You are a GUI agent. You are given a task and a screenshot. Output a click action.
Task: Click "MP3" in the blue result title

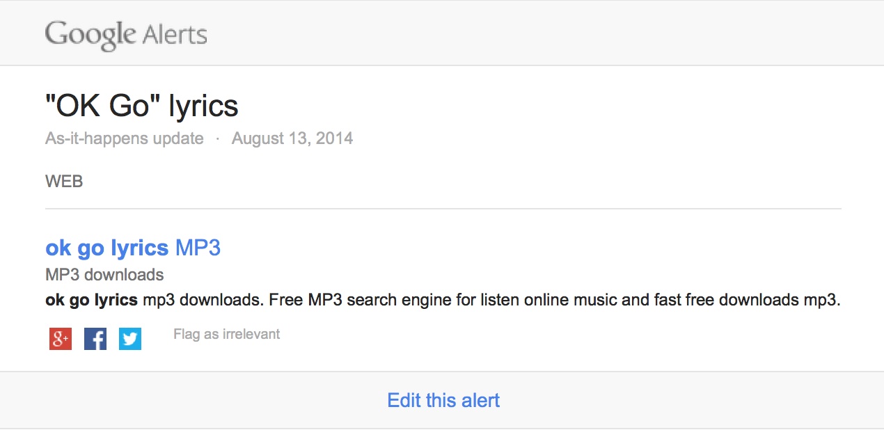point(198,248)
